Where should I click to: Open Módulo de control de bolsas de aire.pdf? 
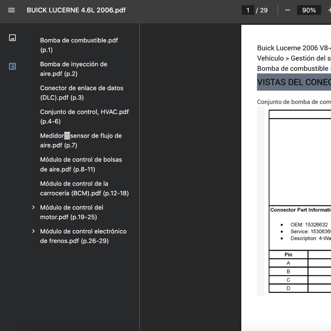pos(81,164)
